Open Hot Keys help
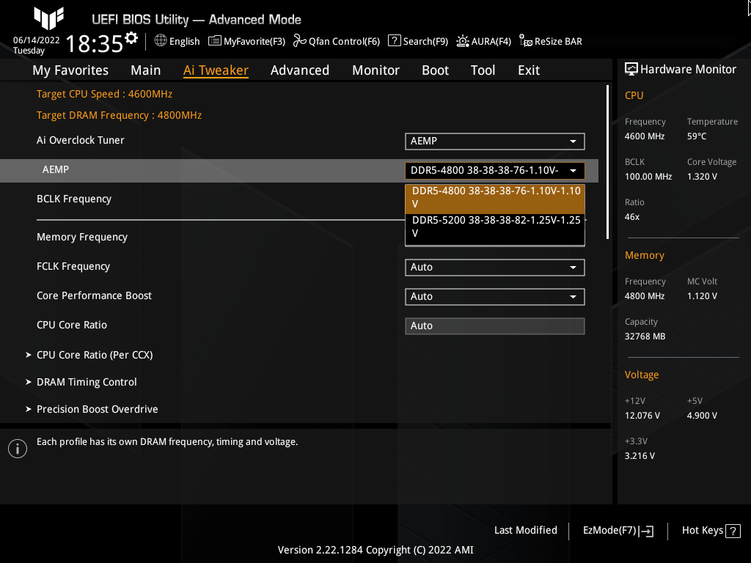The height and width of the screenshot is (563, 751). click(711, 531)
